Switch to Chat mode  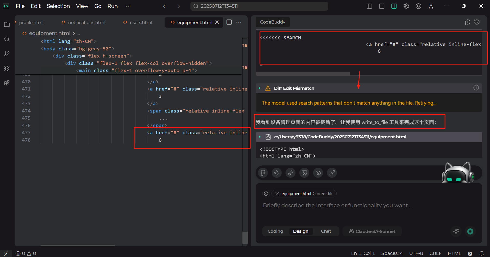coord(326,231)
